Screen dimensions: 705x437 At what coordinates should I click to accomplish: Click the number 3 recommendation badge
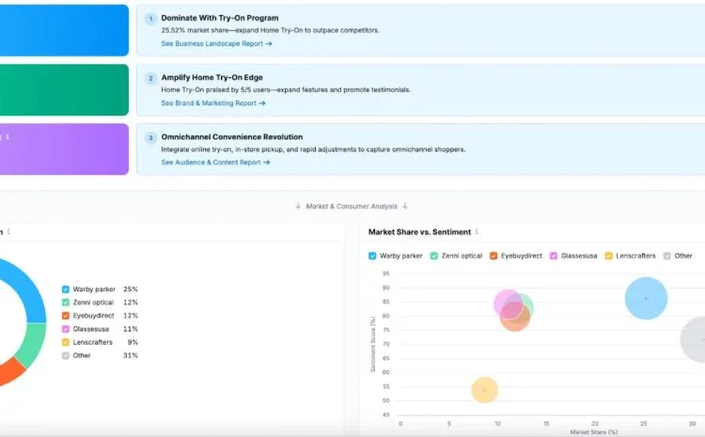point(150,137)
